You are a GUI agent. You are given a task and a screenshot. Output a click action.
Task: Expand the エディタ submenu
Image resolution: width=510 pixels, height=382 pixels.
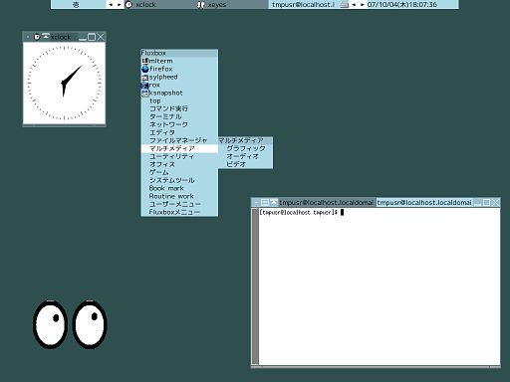coord(179,132)
